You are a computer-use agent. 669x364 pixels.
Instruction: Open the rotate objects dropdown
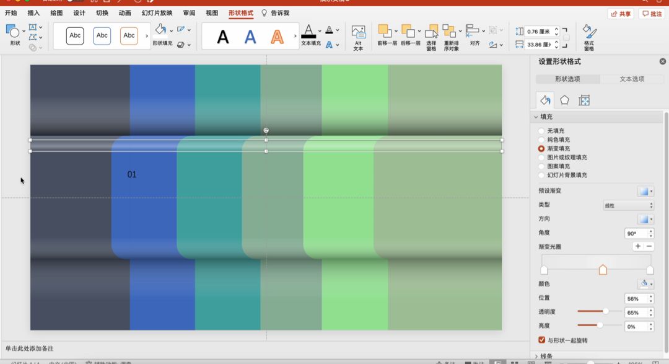(x=501, y=45)
